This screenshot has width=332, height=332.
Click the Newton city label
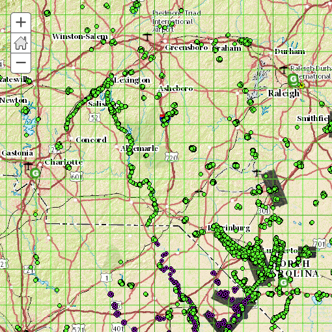pos(14,100)
